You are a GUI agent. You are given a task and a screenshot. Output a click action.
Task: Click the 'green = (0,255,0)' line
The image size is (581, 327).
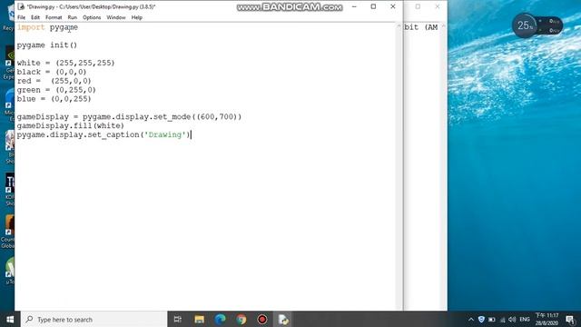tap(56, 90)
